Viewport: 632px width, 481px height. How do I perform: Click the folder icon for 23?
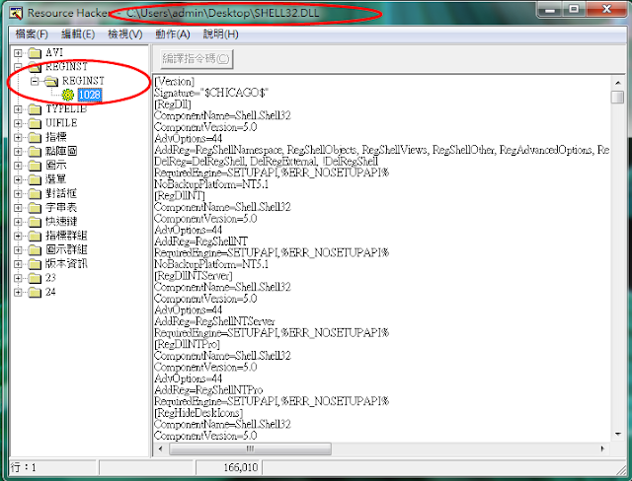tap(36, 278)
